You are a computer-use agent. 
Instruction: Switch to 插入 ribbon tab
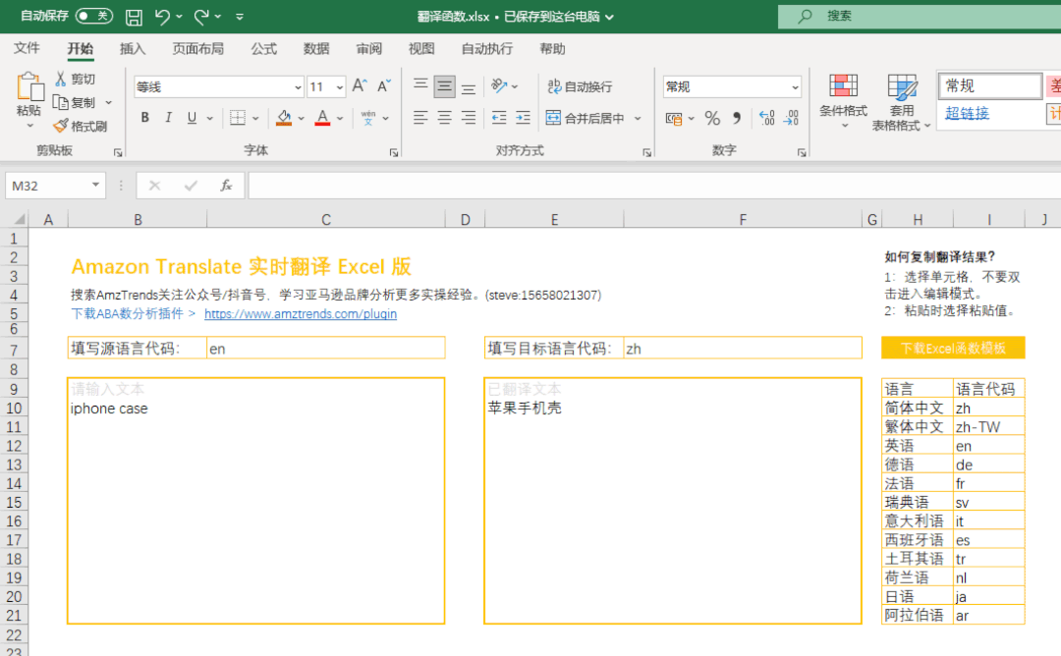pos(132,49)
